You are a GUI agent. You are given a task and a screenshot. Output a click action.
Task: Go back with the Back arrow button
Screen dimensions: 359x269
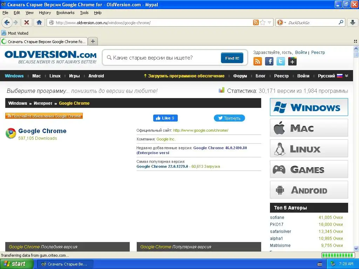(7, 22)
